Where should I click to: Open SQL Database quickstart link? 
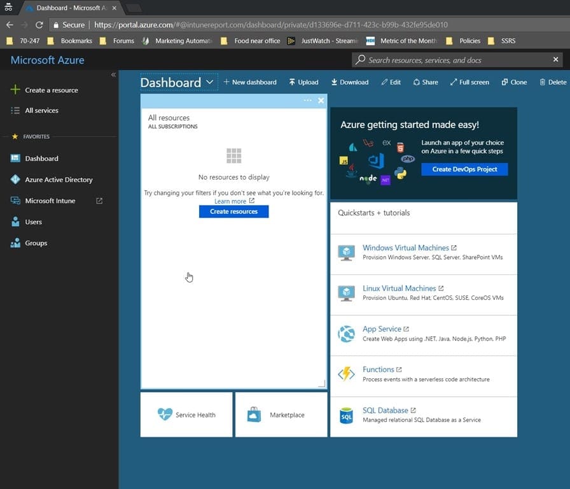(x=389, y=411)
